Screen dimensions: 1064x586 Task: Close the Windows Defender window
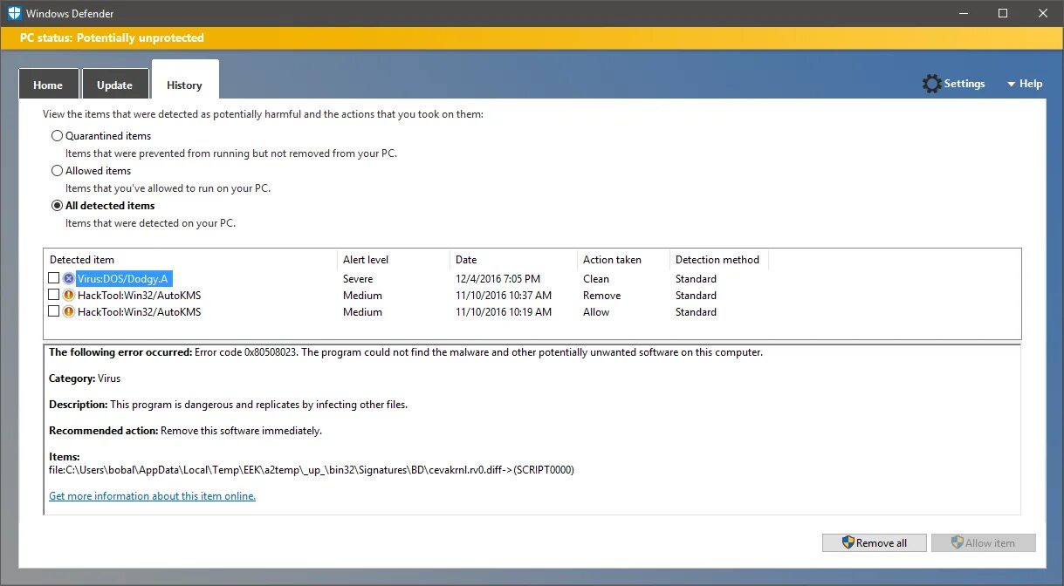point(1044,13)
